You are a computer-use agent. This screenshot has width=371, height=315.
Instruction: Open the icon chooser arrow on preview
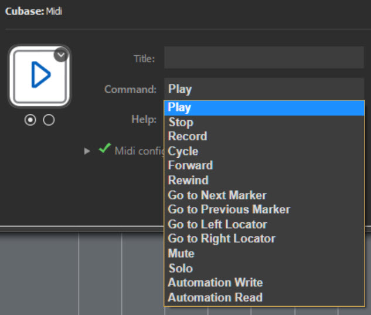pos(62,55)
